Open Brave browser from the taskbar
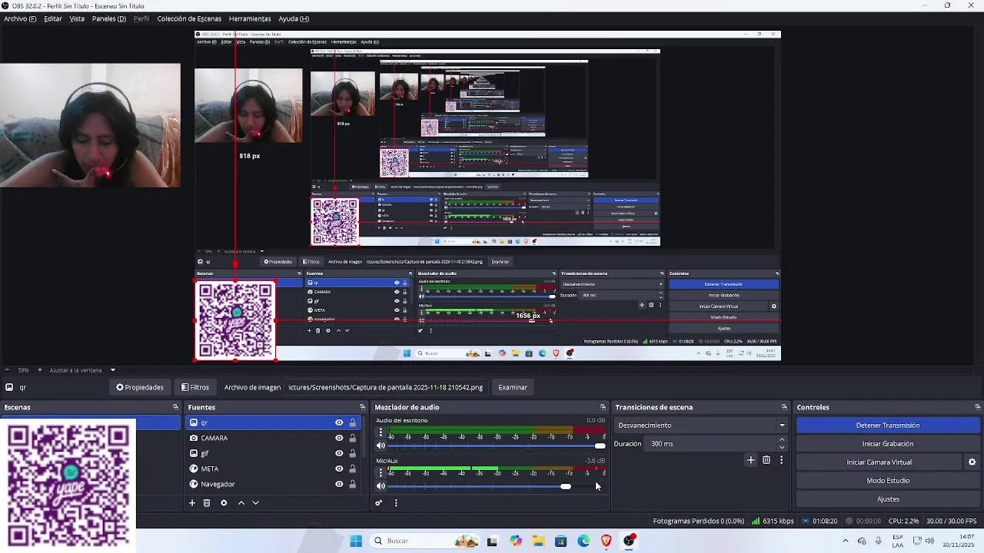The width and height of the screenshot is (984, 553). point(607,541)
